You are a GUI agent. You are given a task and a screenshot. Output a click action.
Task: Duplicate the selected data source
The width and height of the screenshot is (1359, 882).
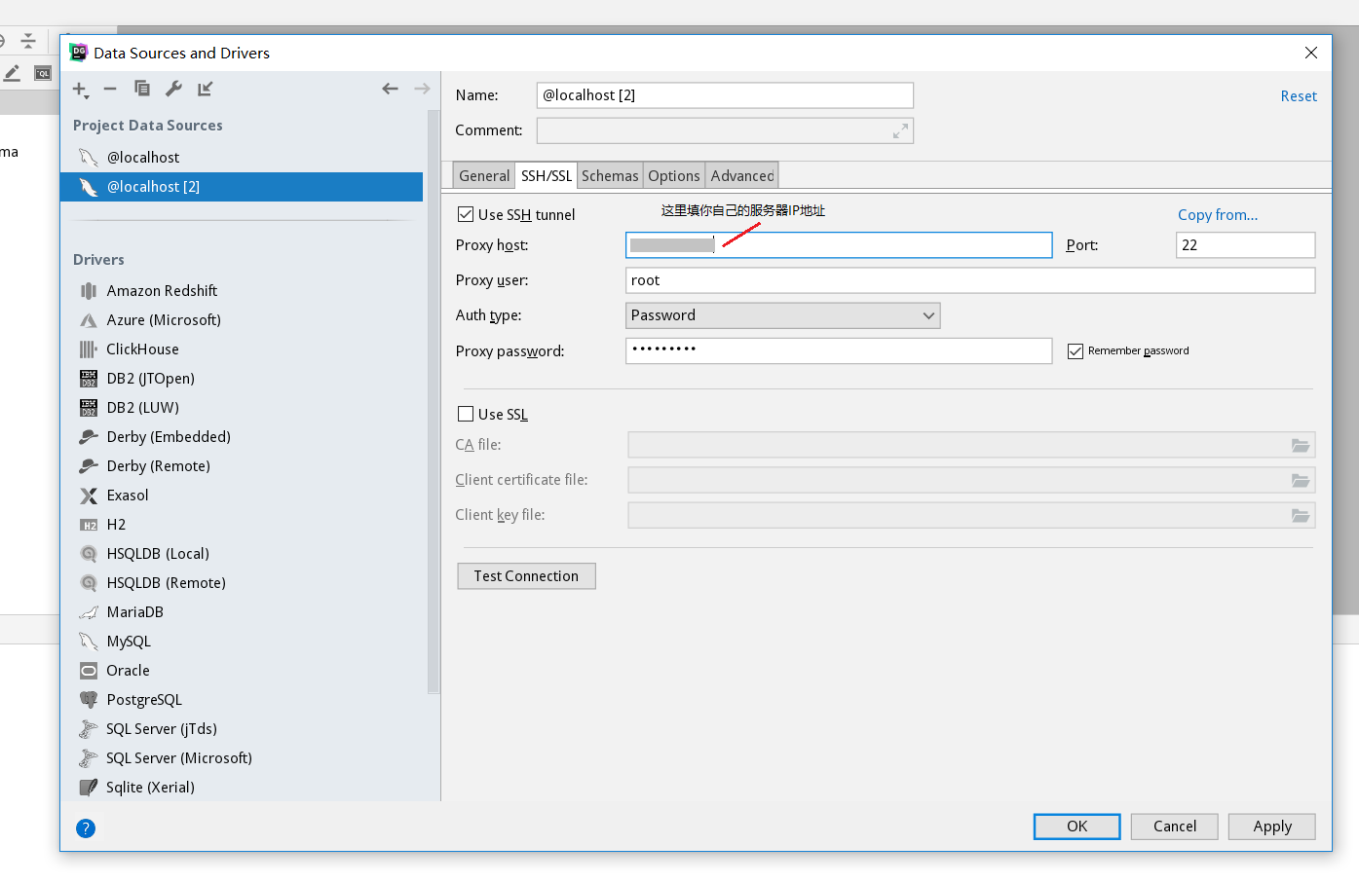click(142, 89)
